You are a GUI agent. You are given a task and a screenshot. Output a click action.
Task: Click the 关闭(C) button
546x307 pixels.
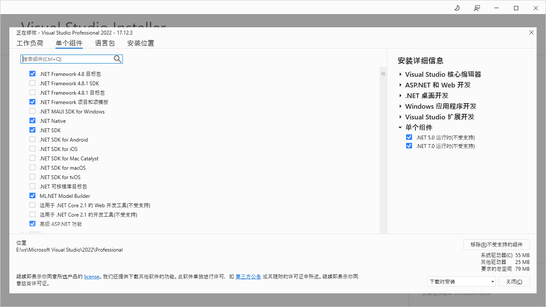pyautogui.click(x=514, y=281)
